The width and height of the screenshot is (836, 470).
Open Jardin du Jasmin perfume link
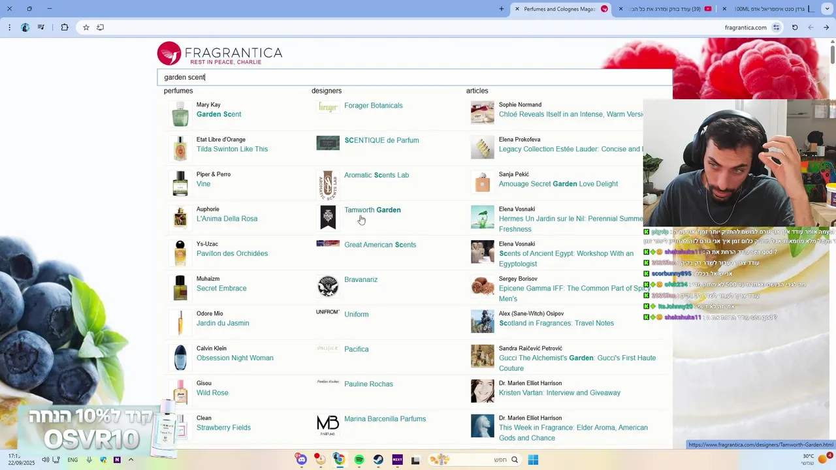223,323
